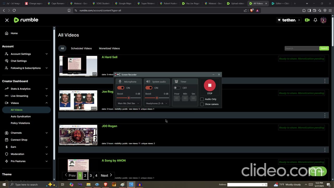The height and width of the screenshot is (188, 334).
Task: Expand the Account Settings section
Action: pos(26,54)
